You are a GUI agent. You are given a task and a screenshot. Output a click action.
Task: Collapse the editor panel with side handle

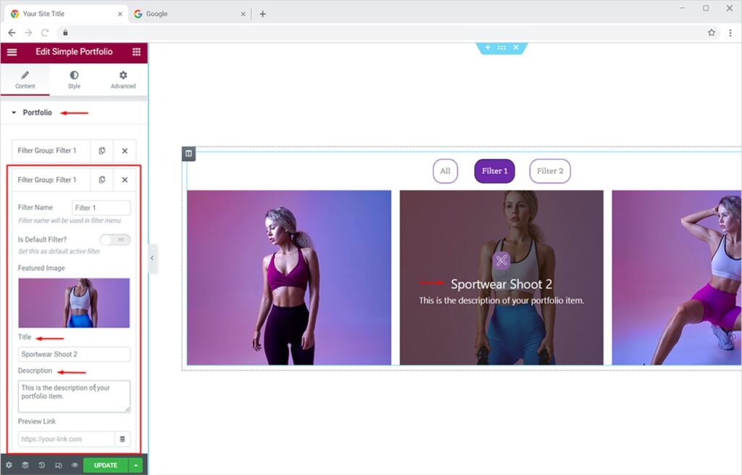pos(152,258)
